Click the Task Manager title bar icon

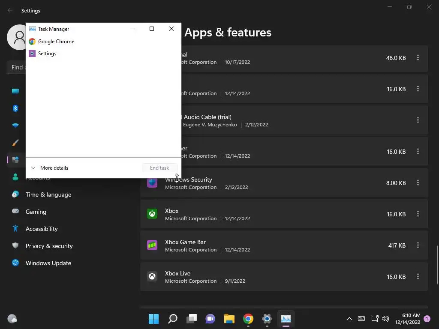33,29
